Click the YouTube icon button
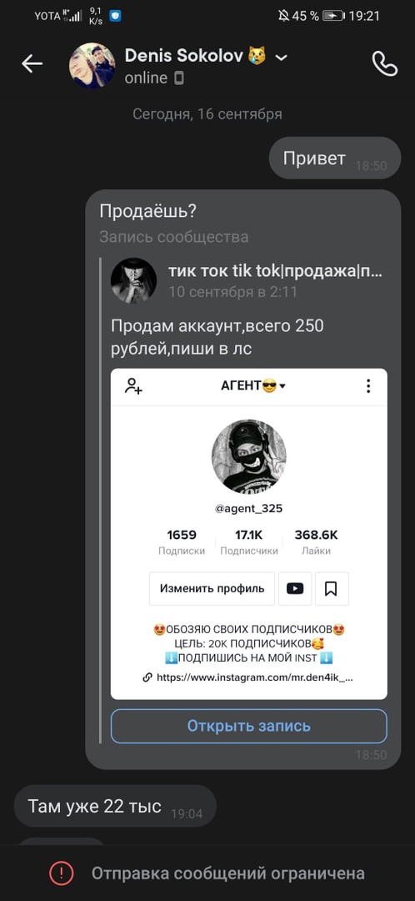This screenshot has width=415, height=901. [x=295, y=588]
